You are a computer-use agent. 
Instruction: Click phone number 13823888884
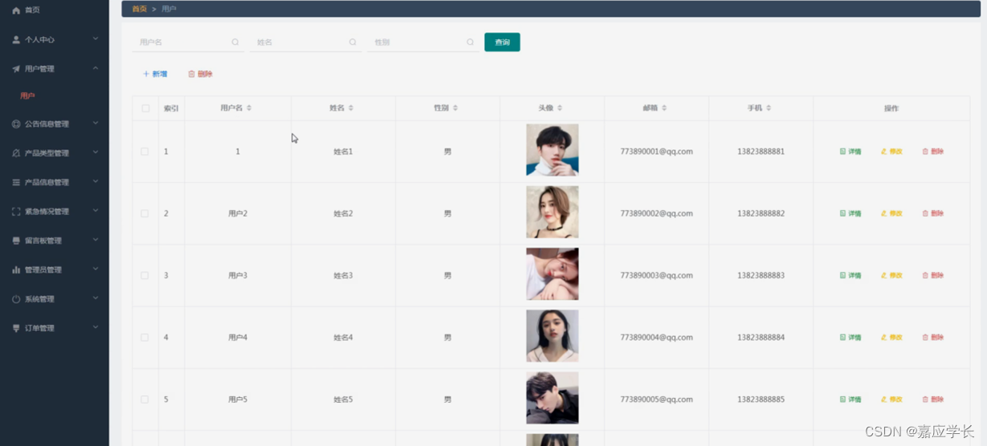[x=761, y=338]
